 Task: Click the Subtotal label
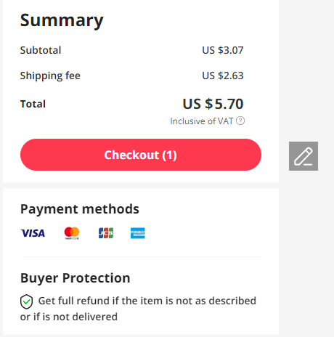(x=41, y=50)
